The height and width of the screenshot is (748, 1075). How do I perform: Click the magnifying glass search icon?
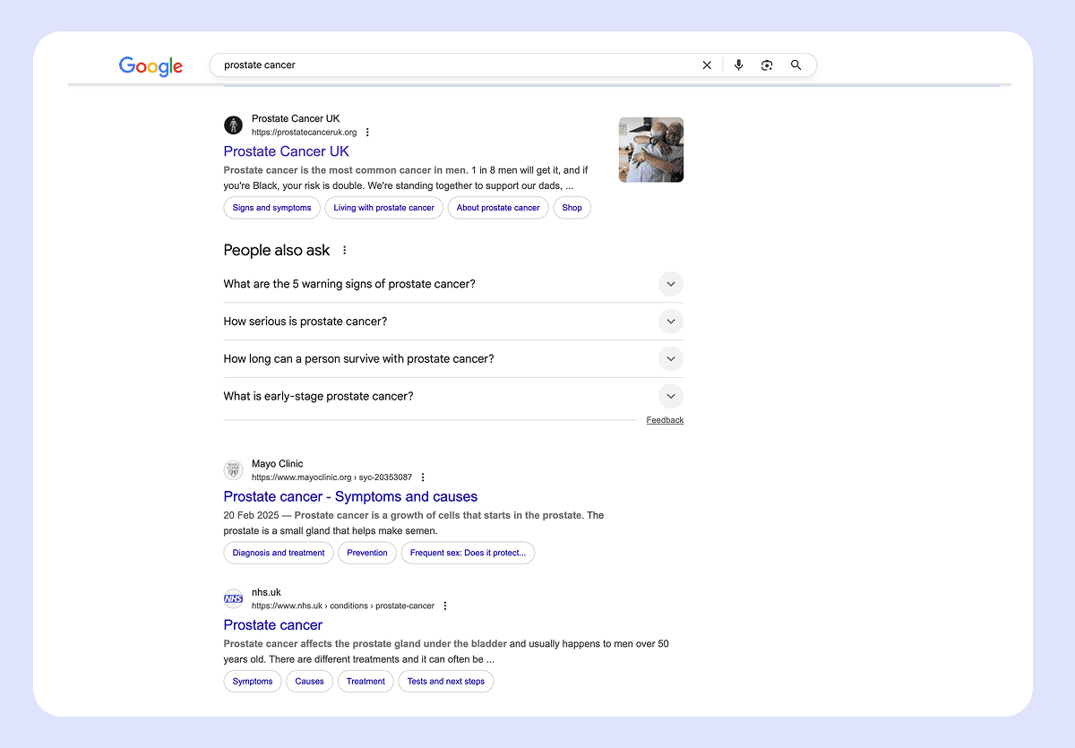point(795,65)
